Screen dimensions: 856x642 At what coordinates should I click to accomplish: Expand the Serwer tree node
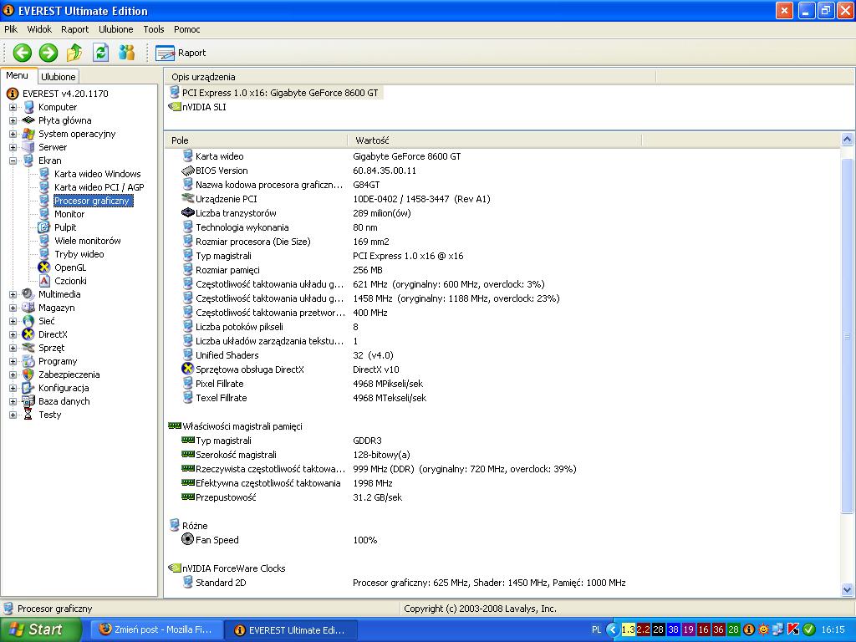click(13, 147)
